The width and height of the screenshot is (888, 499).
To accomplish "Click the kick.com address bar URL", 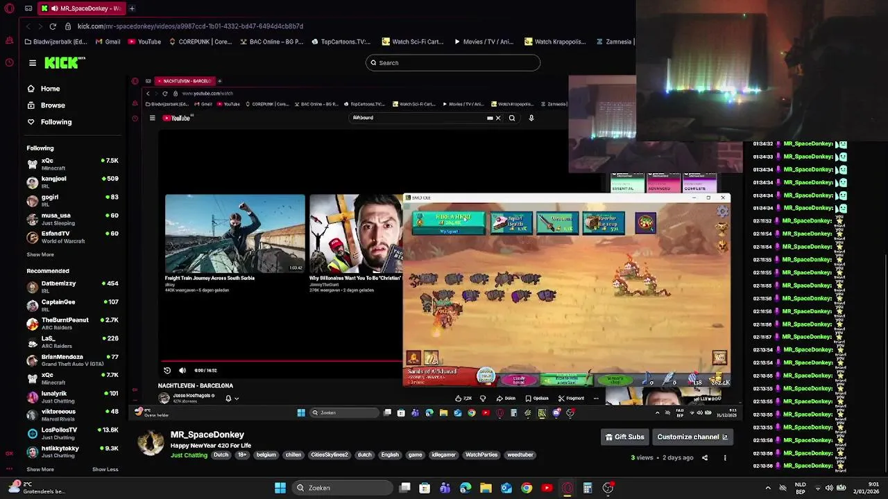I will (x=190, y=26).
